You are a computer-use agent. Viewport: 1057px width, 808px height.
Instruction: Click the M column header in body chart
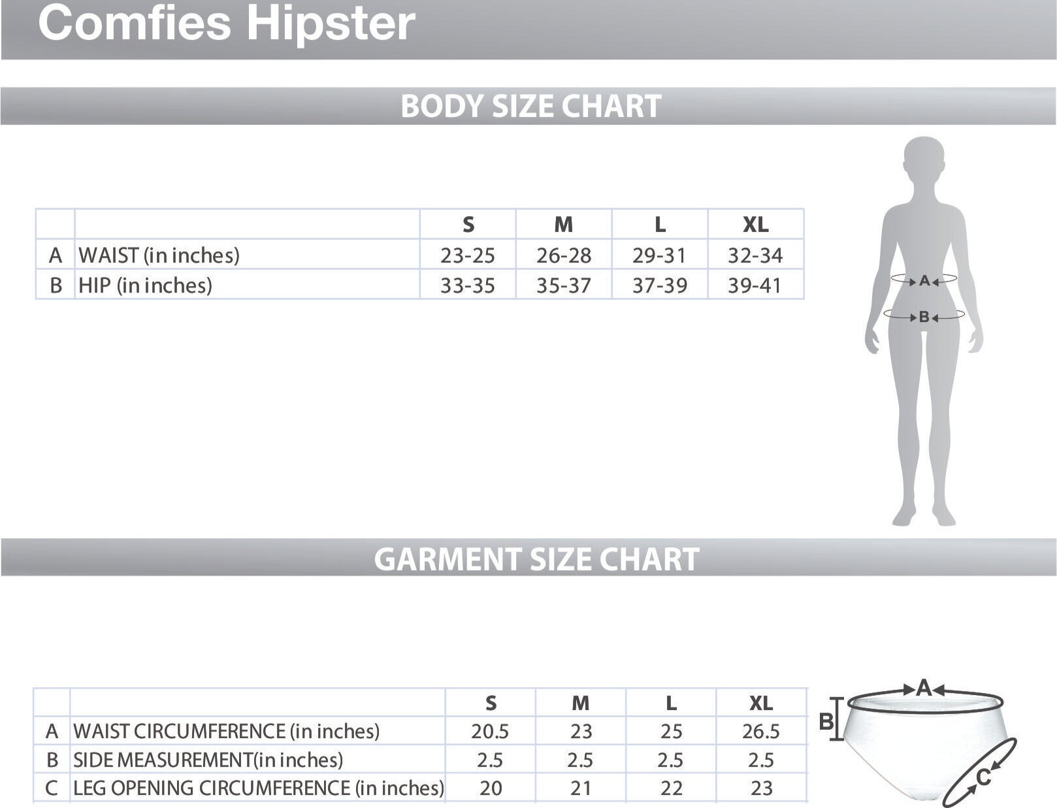(x=563, y=225)
